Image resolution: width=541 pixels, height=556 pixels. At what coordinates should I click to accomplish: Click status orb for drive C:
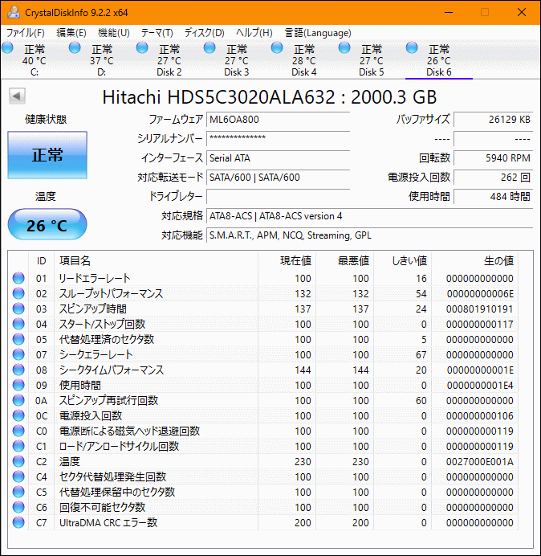coord(7,48)
